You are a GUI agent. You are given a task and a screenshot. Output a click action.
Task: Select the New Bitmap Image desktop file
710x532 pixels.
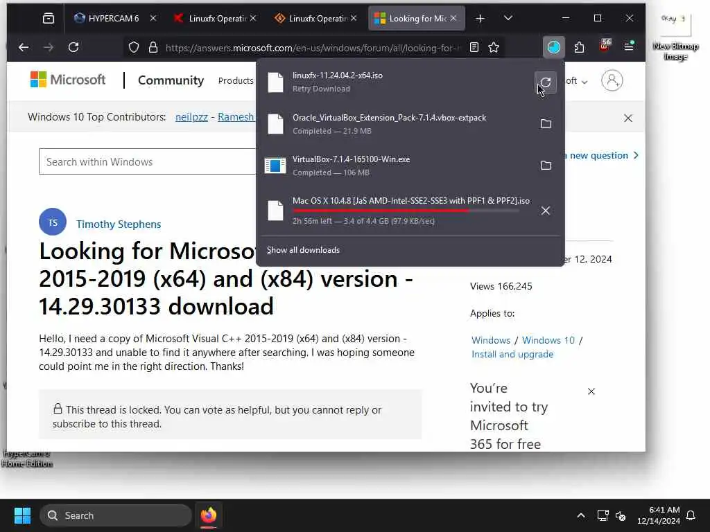(675, 37)
